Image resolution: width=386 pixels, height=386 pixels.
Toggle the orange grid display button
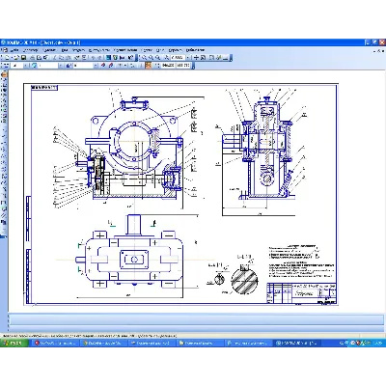click(148, 66)
